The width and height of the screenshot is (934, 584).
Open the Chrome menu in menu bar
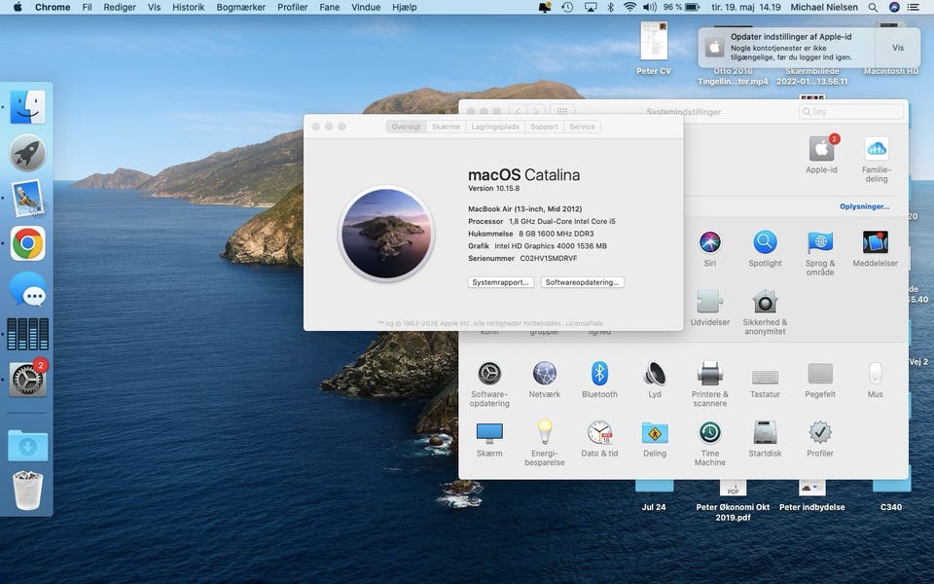(x=53, y=7)
